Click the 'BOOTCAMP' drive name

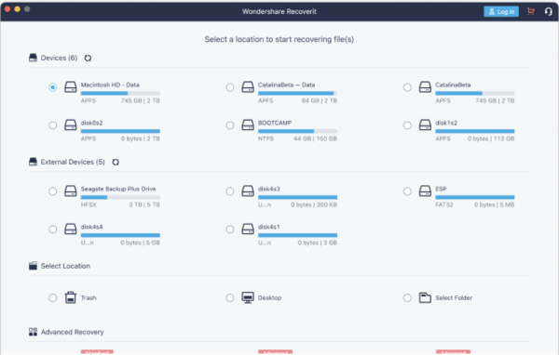[275, 123]
